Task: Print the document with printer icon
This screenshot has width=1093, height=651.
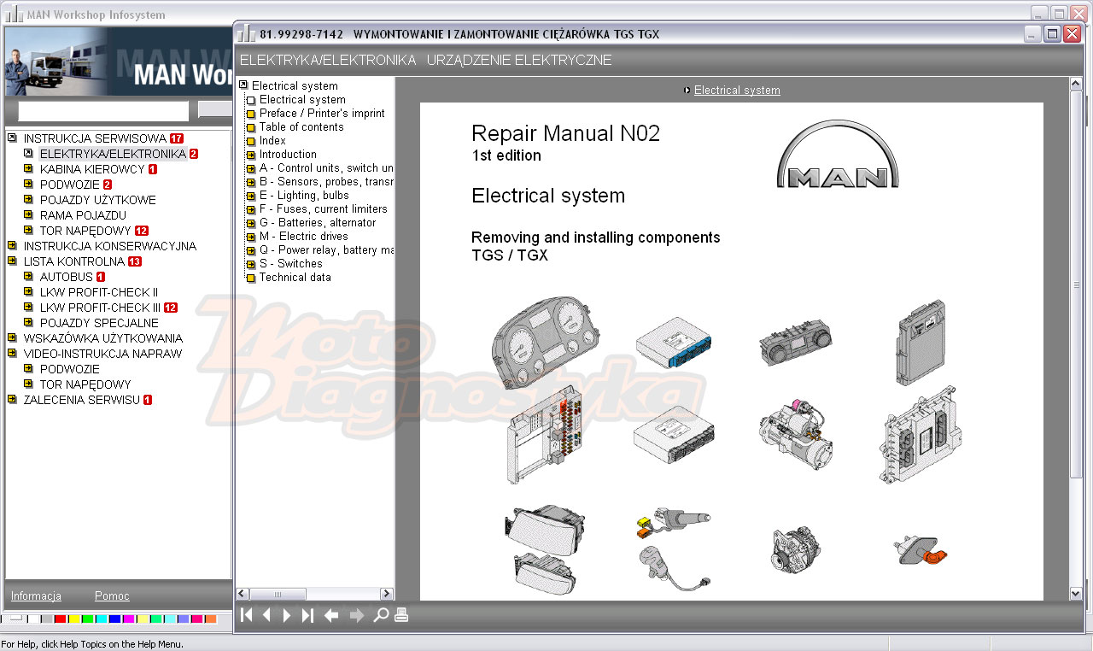Action: pos(401,615)
